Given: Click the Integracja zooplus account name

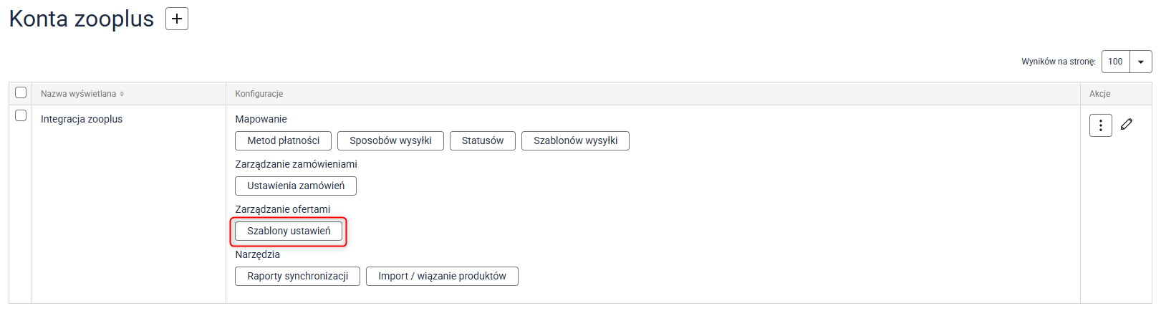Looking at the screenshot, I should [x=82, y=119].
